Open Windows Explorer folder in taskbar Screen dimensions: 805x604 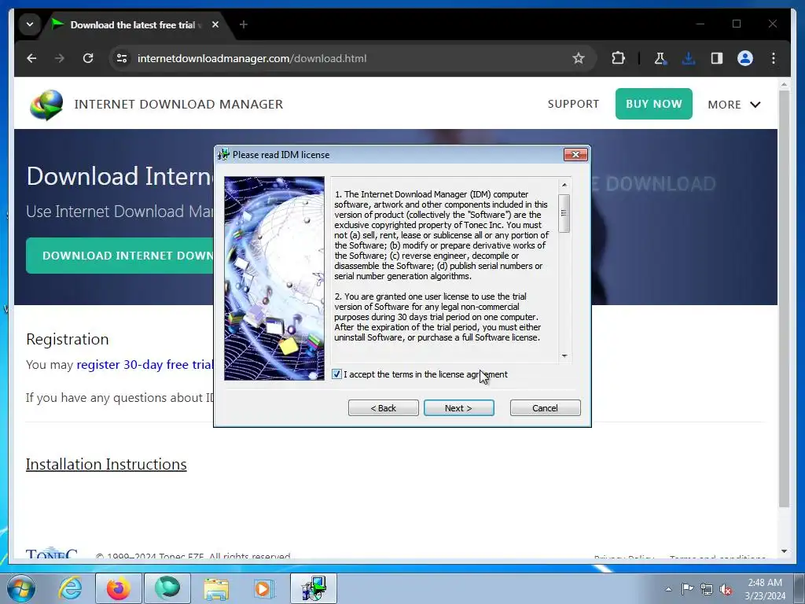tap(216, 588)
